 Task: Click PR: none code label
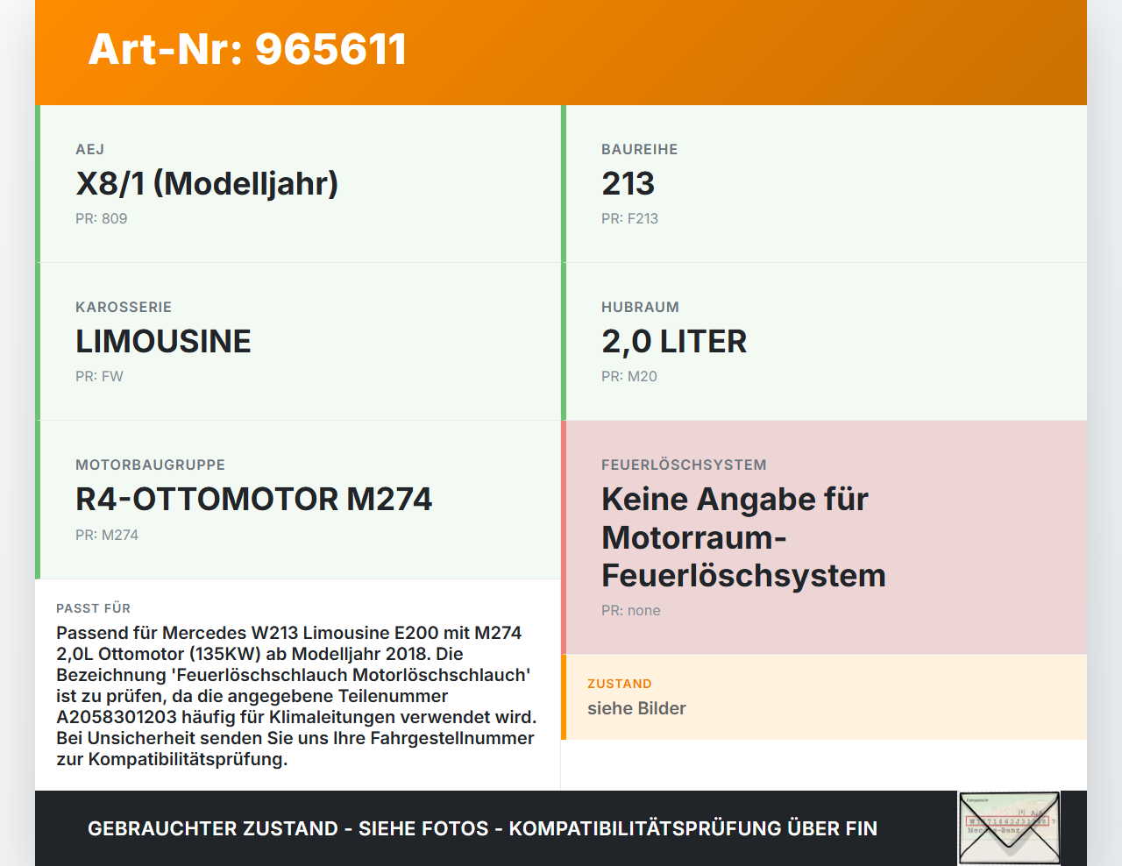[630, 610]
